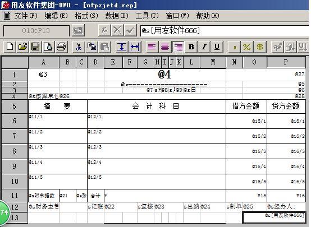Toggle underline formatting
Screen dimensions: 311x227
tap(217, 47)
